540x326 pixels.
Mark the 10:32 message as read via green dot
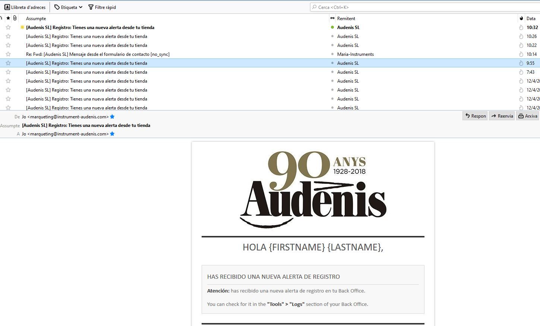pos(332,27)
